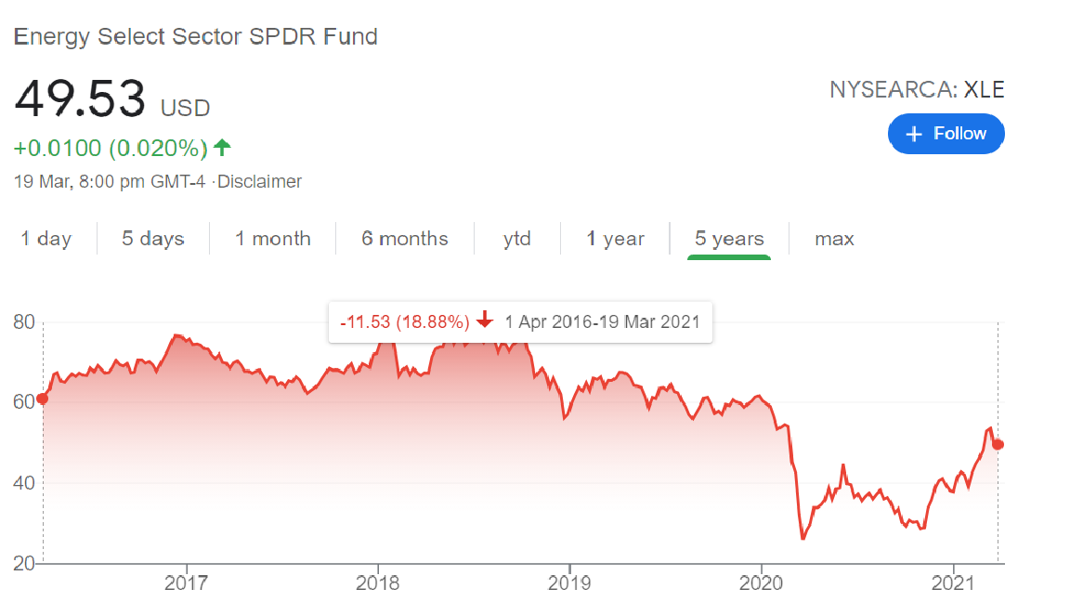Select the 5 years range tab
1070x602 pixels.
pos(729,239)
